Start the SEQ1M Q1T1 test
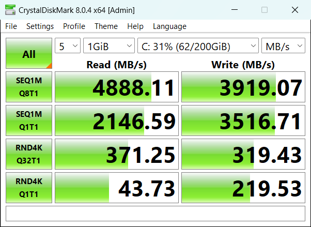This screenshot has width=311, height=227. (29, 121)
